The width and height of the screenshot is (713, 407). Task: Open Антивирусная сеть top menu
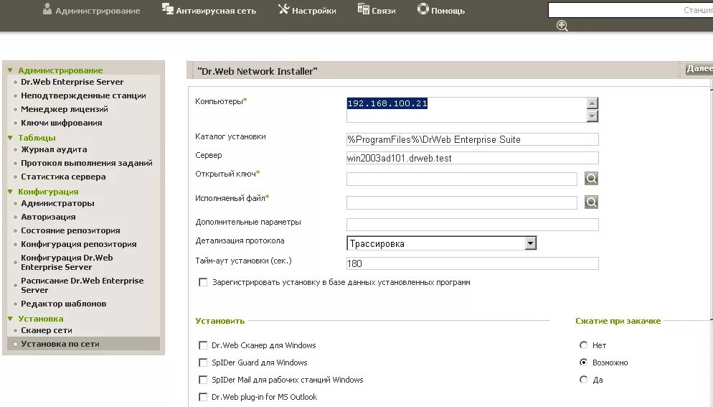tap(216, 11)
